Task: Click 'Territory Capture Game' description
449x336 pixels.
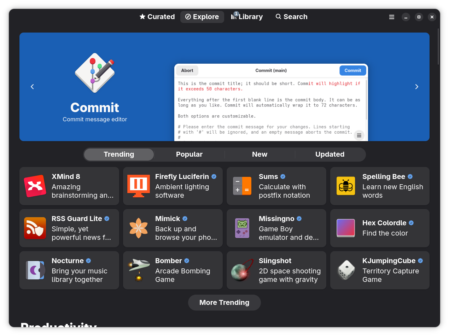Action: click(x=391, y=275)
